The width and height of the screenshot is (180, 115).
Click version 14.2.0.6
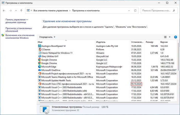coord(164,46)
